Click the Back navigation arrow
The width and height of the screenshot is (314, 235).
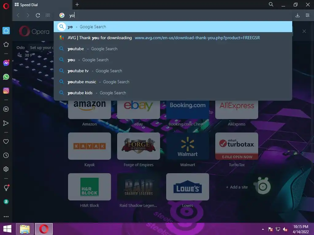(18, 15)
